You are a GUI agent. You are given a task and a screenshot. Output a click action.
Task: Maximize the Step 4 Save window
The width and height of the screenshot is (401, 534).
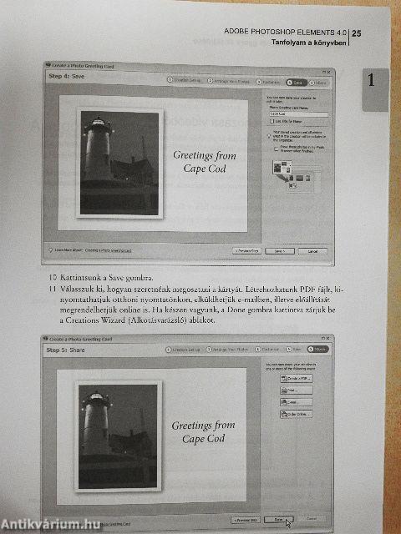coord(324,72)
